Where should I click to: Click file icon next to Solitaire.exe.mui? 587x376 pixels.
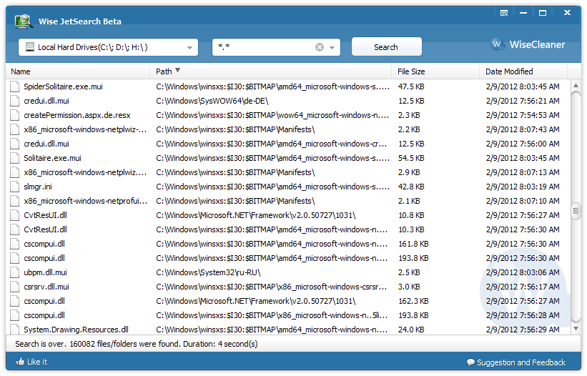[14, 158]
